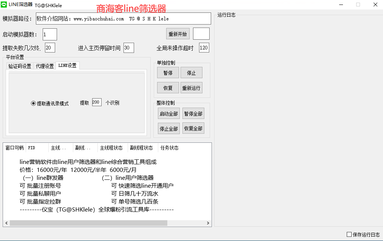Click the 副线... column header
The image size is (383, 241).
point(85,148)
